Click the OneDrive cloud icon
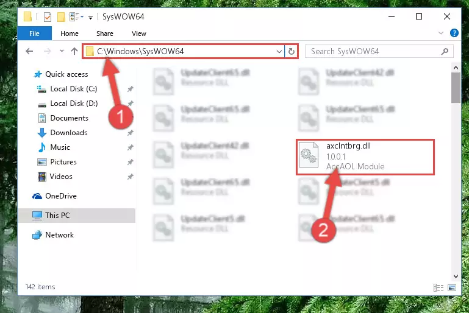Screen dimensions: 469x313 pos(37,196)
